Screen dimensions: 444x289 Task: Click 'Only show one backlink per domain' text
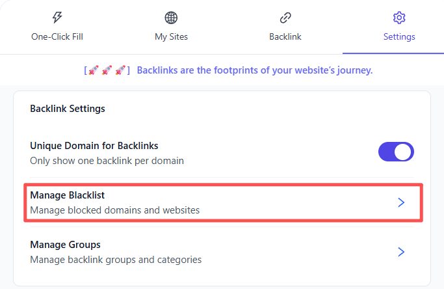(107, 161)
